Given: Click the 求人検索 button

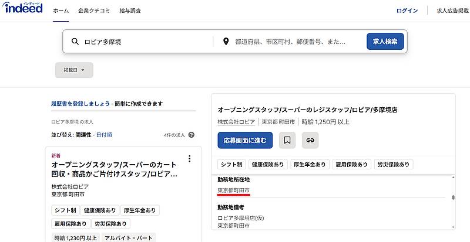Looking at the screenshot, I should coord(385,41).
